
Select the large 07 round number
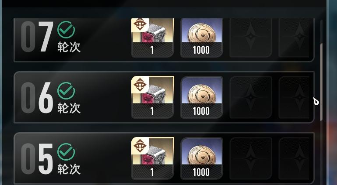(37, 37)
